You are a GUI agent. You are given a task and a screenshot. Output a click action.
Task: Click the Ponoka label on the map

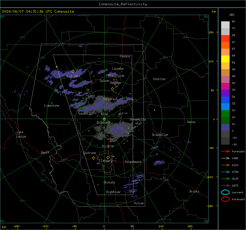(125, 56)
